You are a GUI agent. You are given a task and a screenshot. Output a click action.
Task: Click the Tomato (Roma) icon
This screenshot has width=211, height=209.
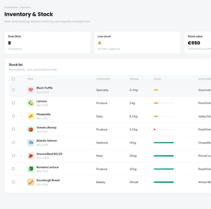(31, 130)
